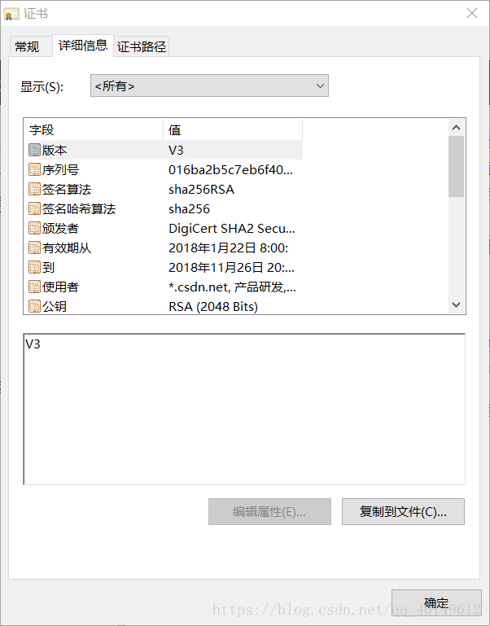Image resolution: width=490 pixels, height=626 pixels.
Task: Click the field list scroll down arrow
Action: click(456, 305)
